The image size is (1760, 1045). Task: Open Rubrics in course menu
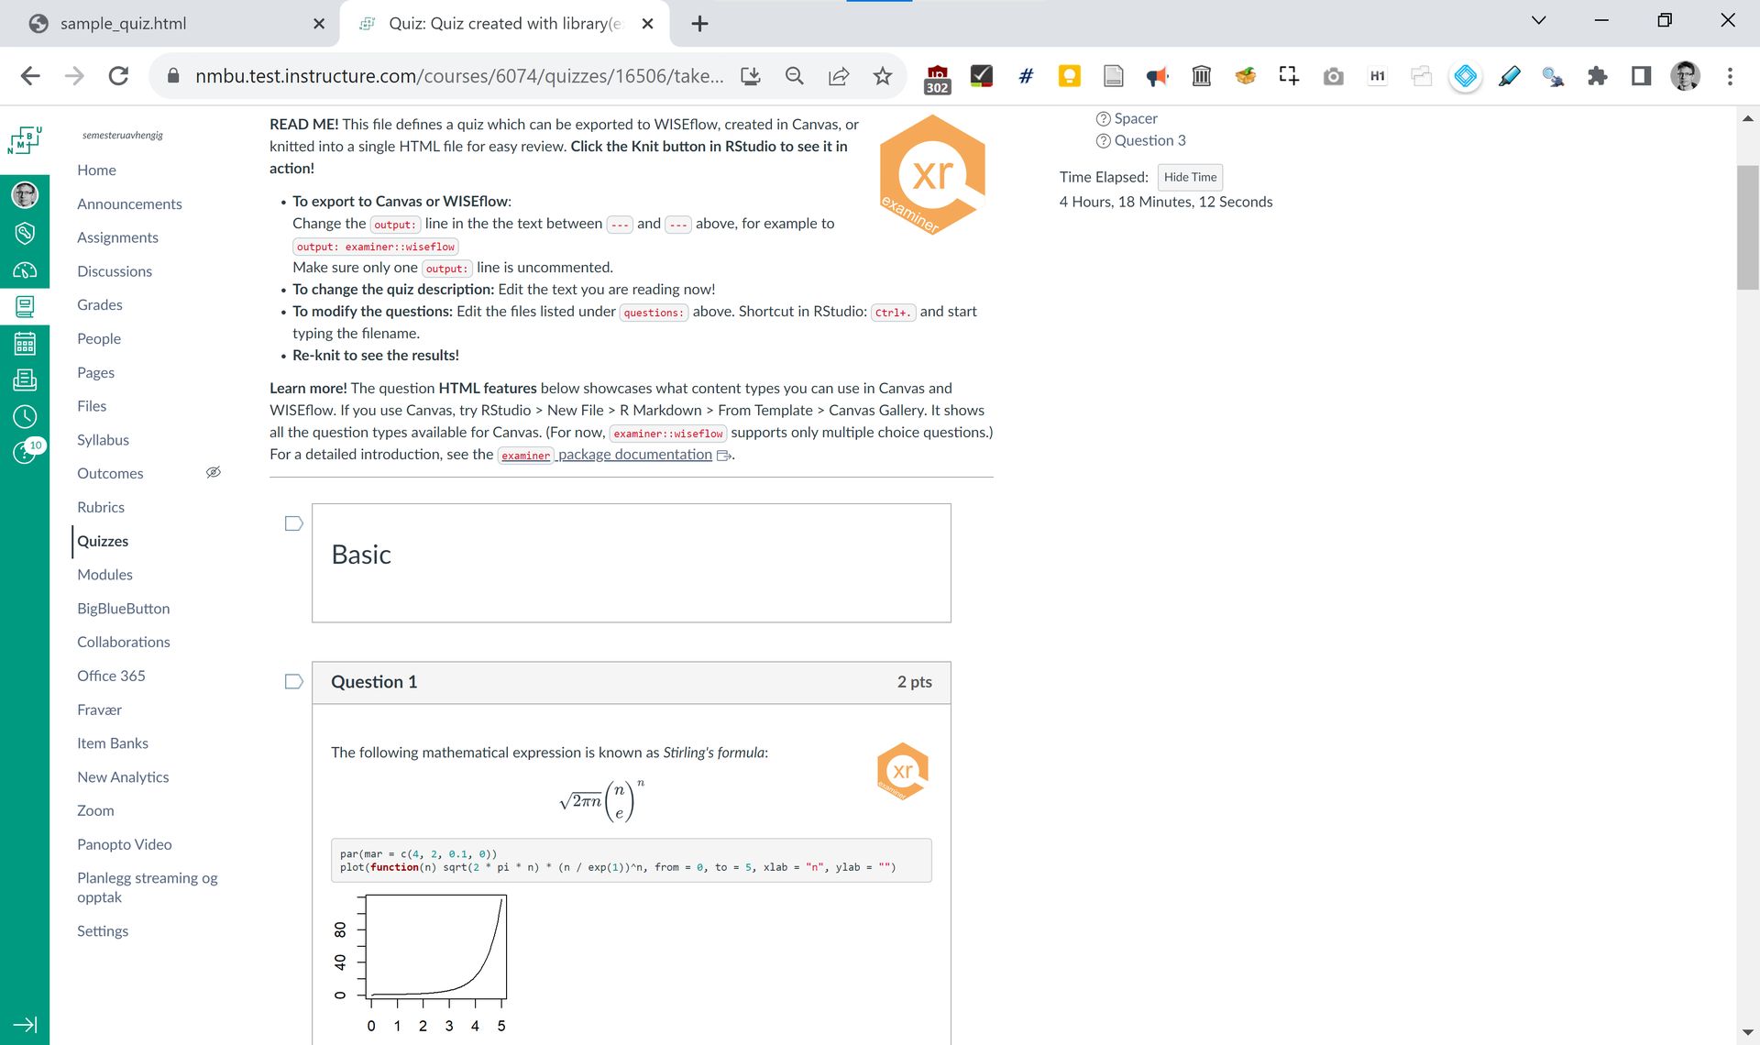tap(101, 507)
